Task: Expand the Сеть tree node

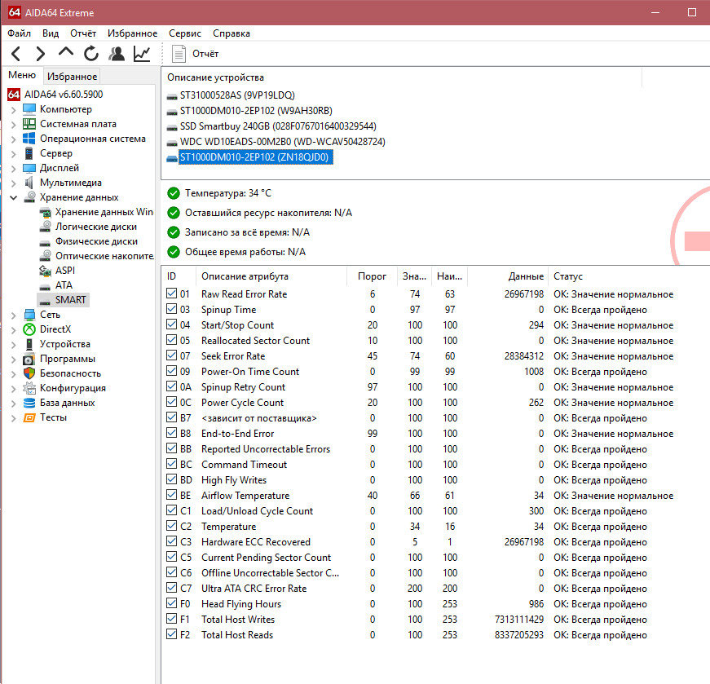Action: click(x=14, y=316)
